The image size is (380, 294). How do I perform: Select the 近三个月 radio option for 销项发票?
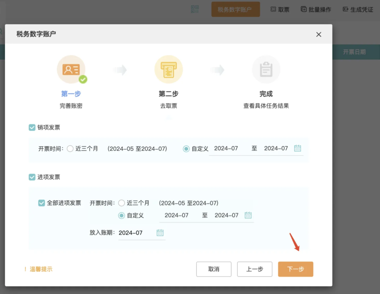70,148
